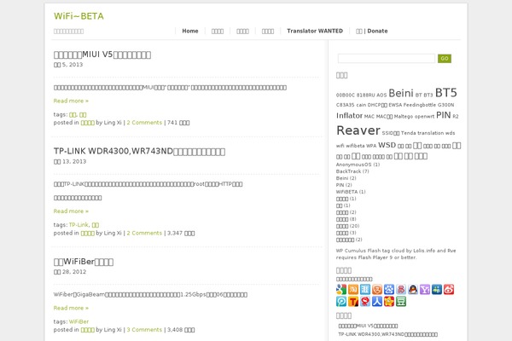
Task: Click the red mascot share icon
Action: 365,302
